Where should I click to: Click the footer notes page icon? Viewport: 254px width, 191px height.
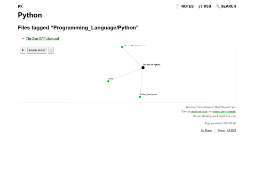(215, 131)
